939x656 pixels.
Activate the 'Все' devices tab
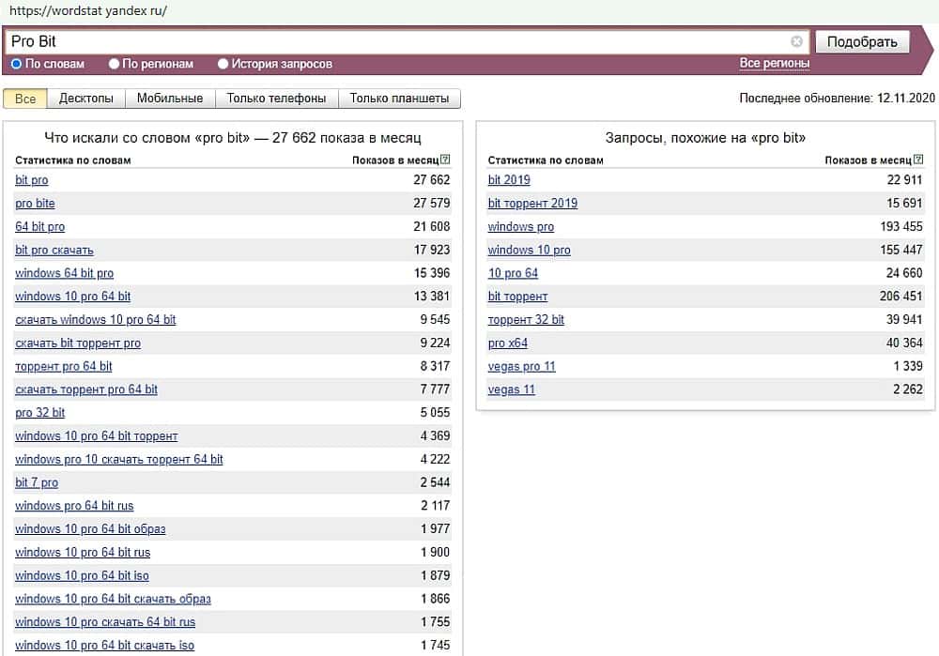tap(25, 99)
